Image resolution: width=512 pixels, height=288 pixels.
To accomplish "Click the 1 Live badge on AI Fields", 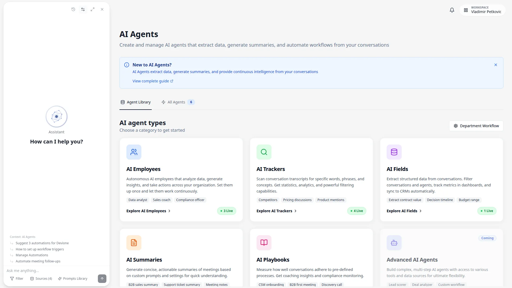I will click(487, 211).
